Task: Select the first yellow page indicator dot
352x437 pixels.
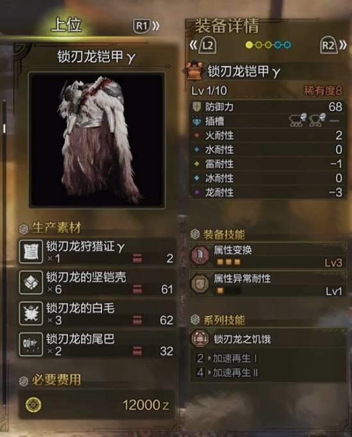Action: tap(249, 45)
